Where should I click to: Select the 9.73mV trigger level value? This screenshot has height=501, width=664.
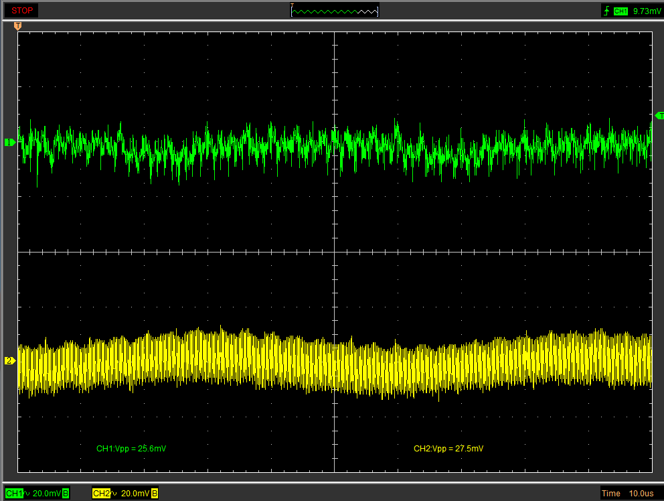pyautogui.click(x=646, y=11)
